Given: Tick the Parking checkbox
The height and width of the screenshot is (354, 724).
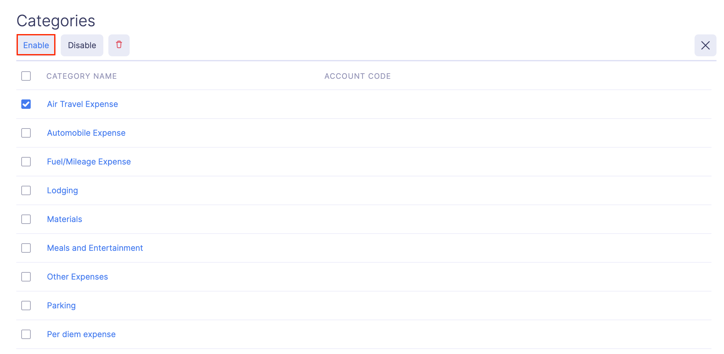Looking at the screenshot, I should (x=26, y=306).
